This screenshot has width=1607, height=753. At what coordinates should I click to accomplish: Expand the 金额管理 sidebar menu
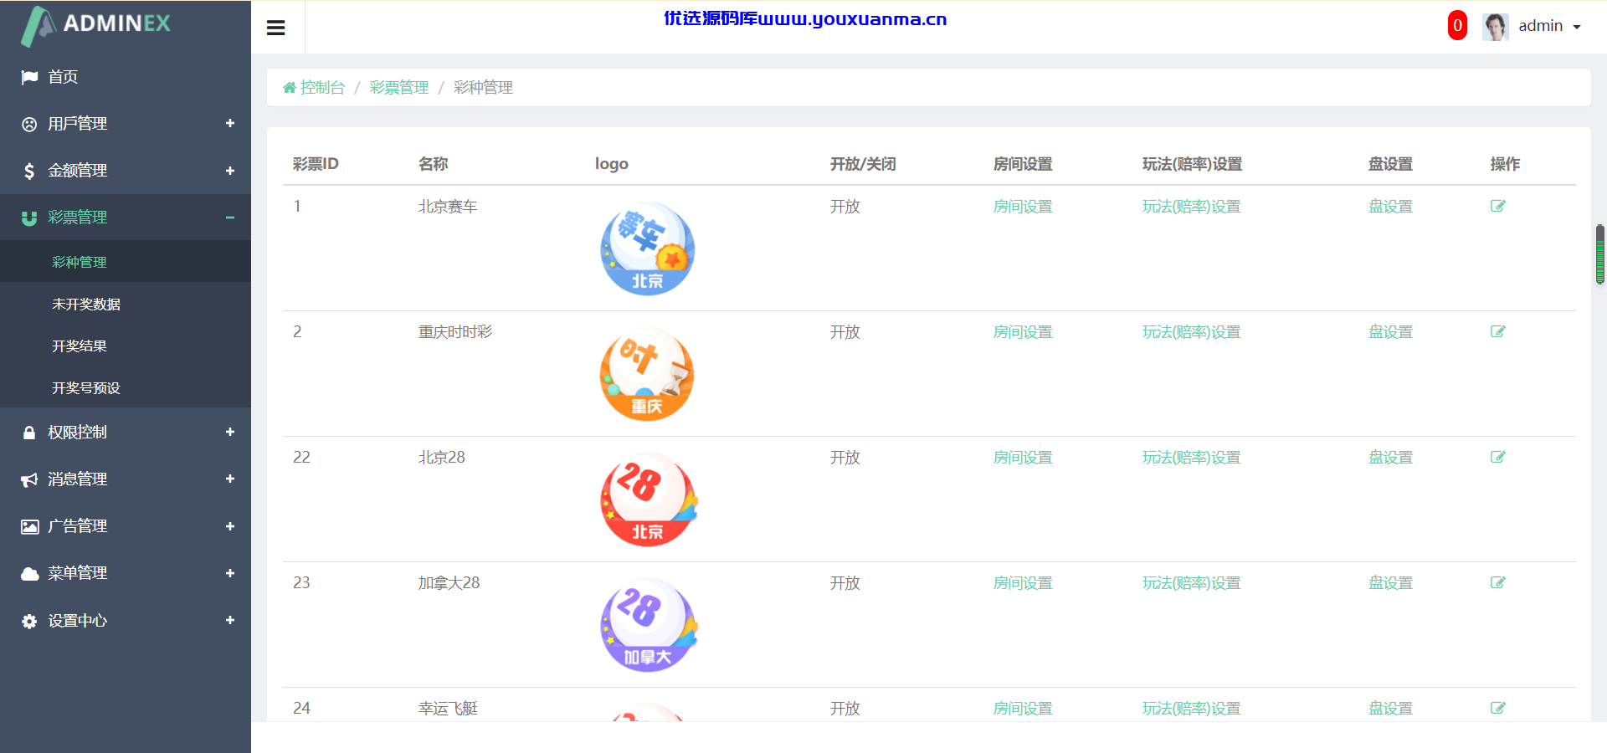(x=126, y=171)
